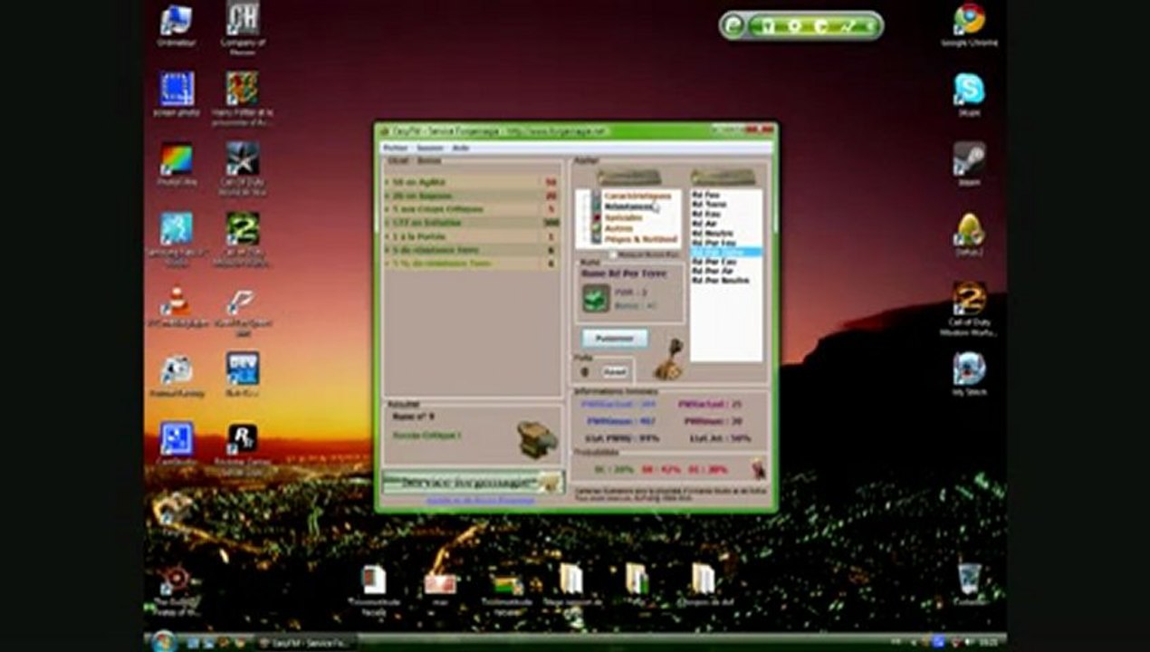This screenshot has width=1150, height=652.
Task: Open screen photo desktop icon
Action: (177, 94)
